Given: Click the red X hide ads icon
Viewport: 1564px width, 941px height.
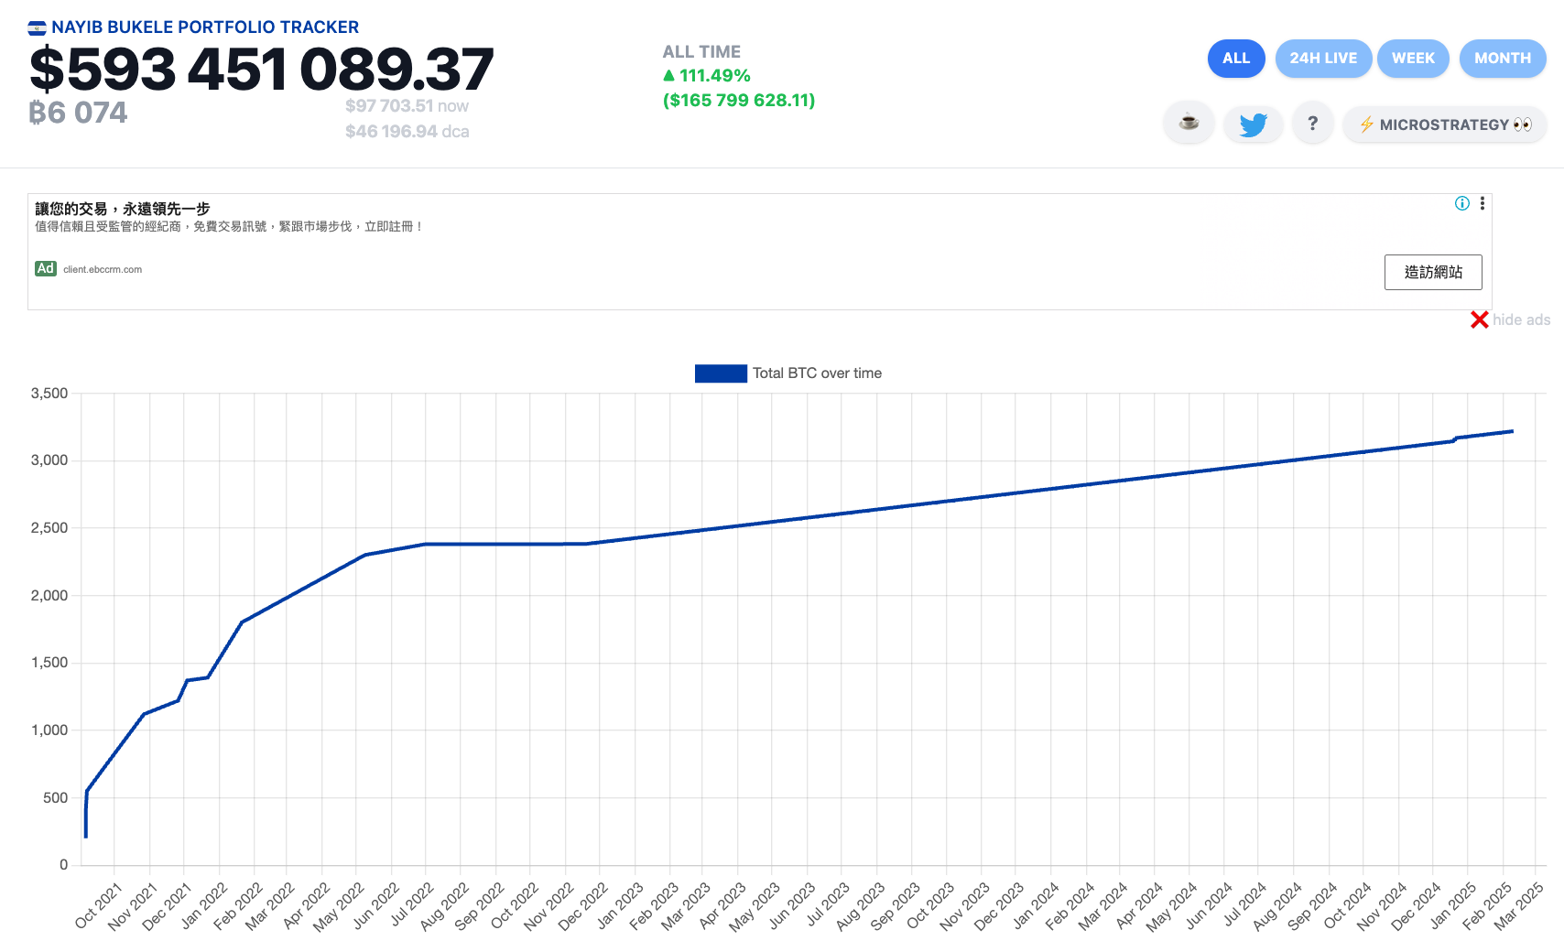Looking at the screenshot, I should pyautogui.click(x=1479, y=319).
